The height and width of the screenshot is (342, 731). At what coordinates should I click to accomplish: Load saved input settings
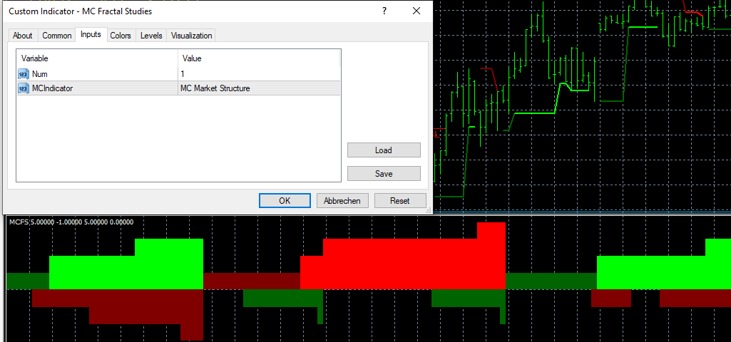pos(384,150)
